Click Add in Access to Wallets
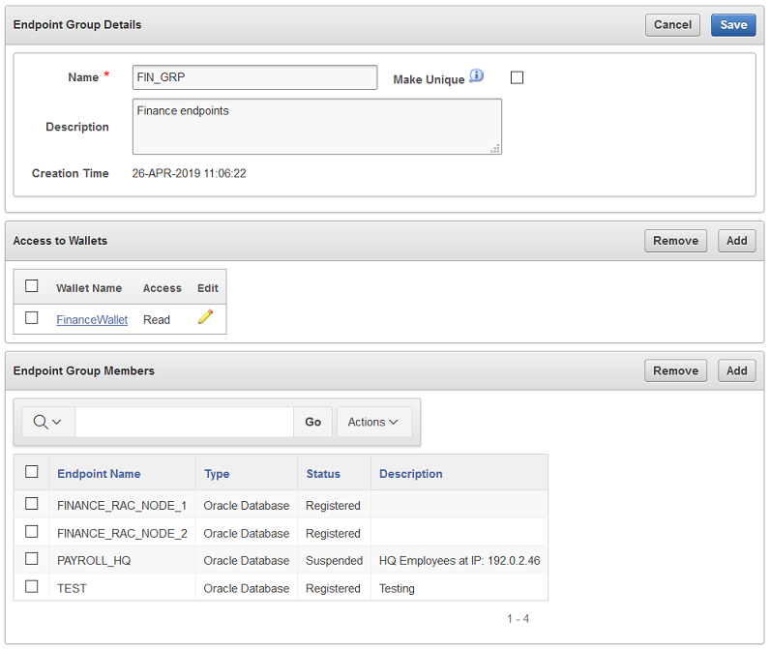This screenshot has height=649, width=770. point(736,241)
